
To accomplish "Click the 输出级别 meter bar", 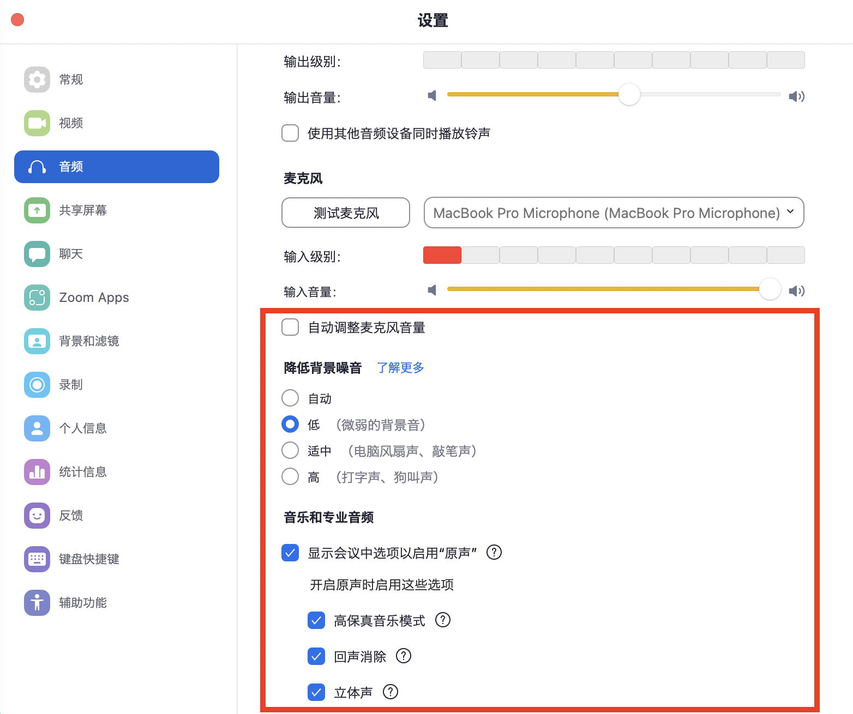I will click(x=614, y=60).
